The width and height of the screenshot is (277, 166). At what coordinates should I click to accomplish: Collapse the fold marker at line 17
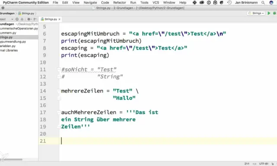[x=59, y=112]
